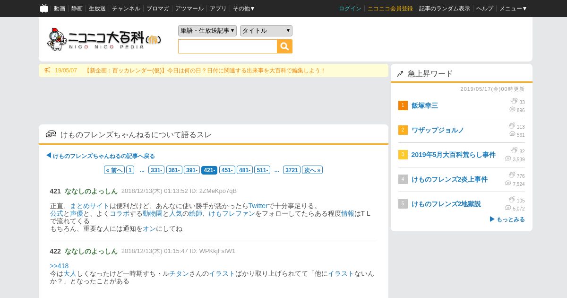This screenshot has width=567, height=298.
Task: Click the clap icon showing 113
Action: (x=512, y=126)
